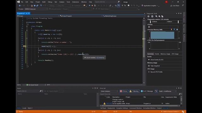
Task: Open the Analyze menu
Action: tap(62, 2)
